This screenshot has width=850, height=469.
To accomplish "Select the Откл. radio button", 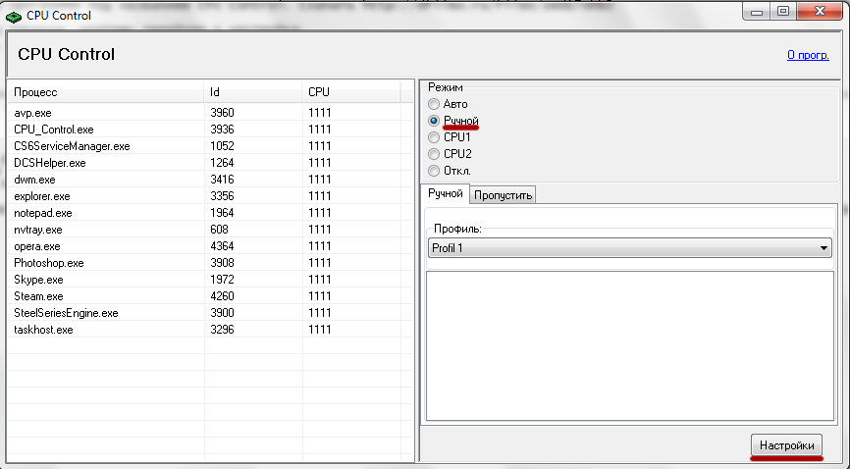I will pos(434,171).
